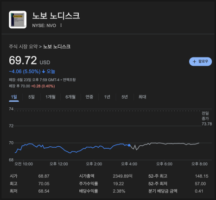Click the 시가 value 68.87
The width and height of the screenshot is (216, 200).
[44, 176]
